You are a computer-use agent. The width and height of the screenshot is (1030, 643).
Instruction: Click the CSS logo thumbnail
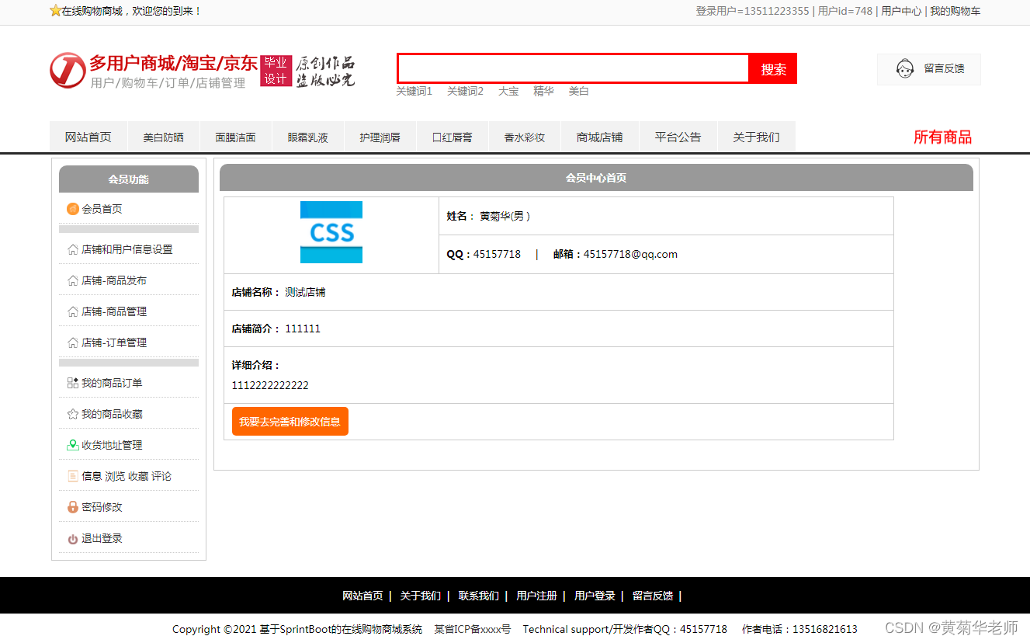coord(331,233)
